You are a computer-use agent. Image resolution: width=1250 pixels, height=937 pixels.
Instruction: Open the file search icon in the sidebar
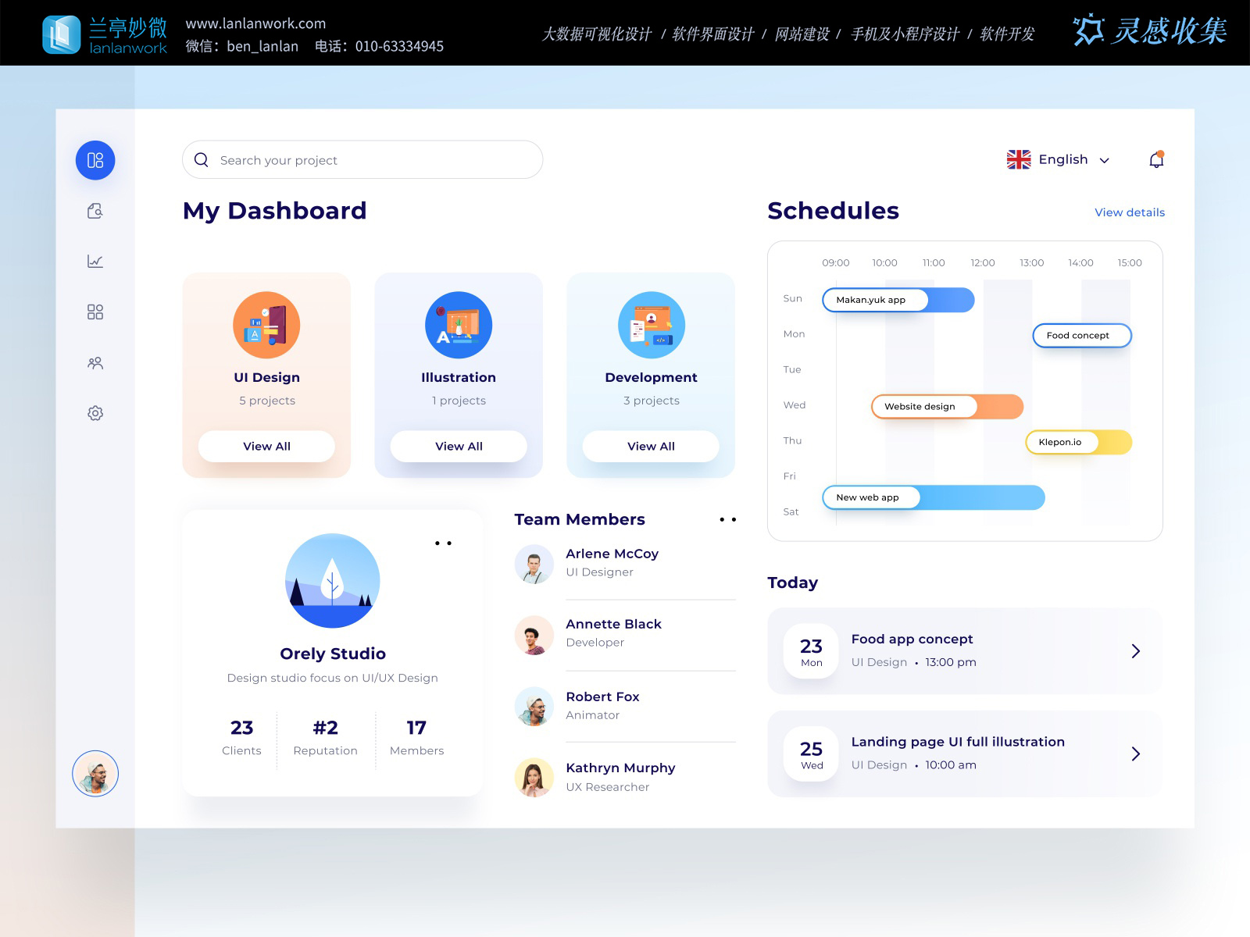(95, 210)
